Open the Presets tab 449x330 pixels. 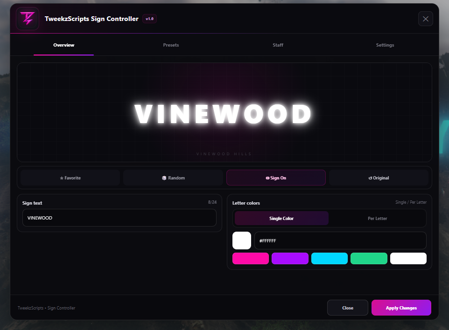click(171, 45)
